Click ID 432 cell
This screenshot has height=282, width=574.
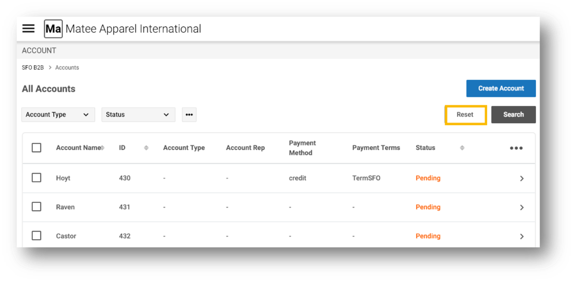[124, 237]
